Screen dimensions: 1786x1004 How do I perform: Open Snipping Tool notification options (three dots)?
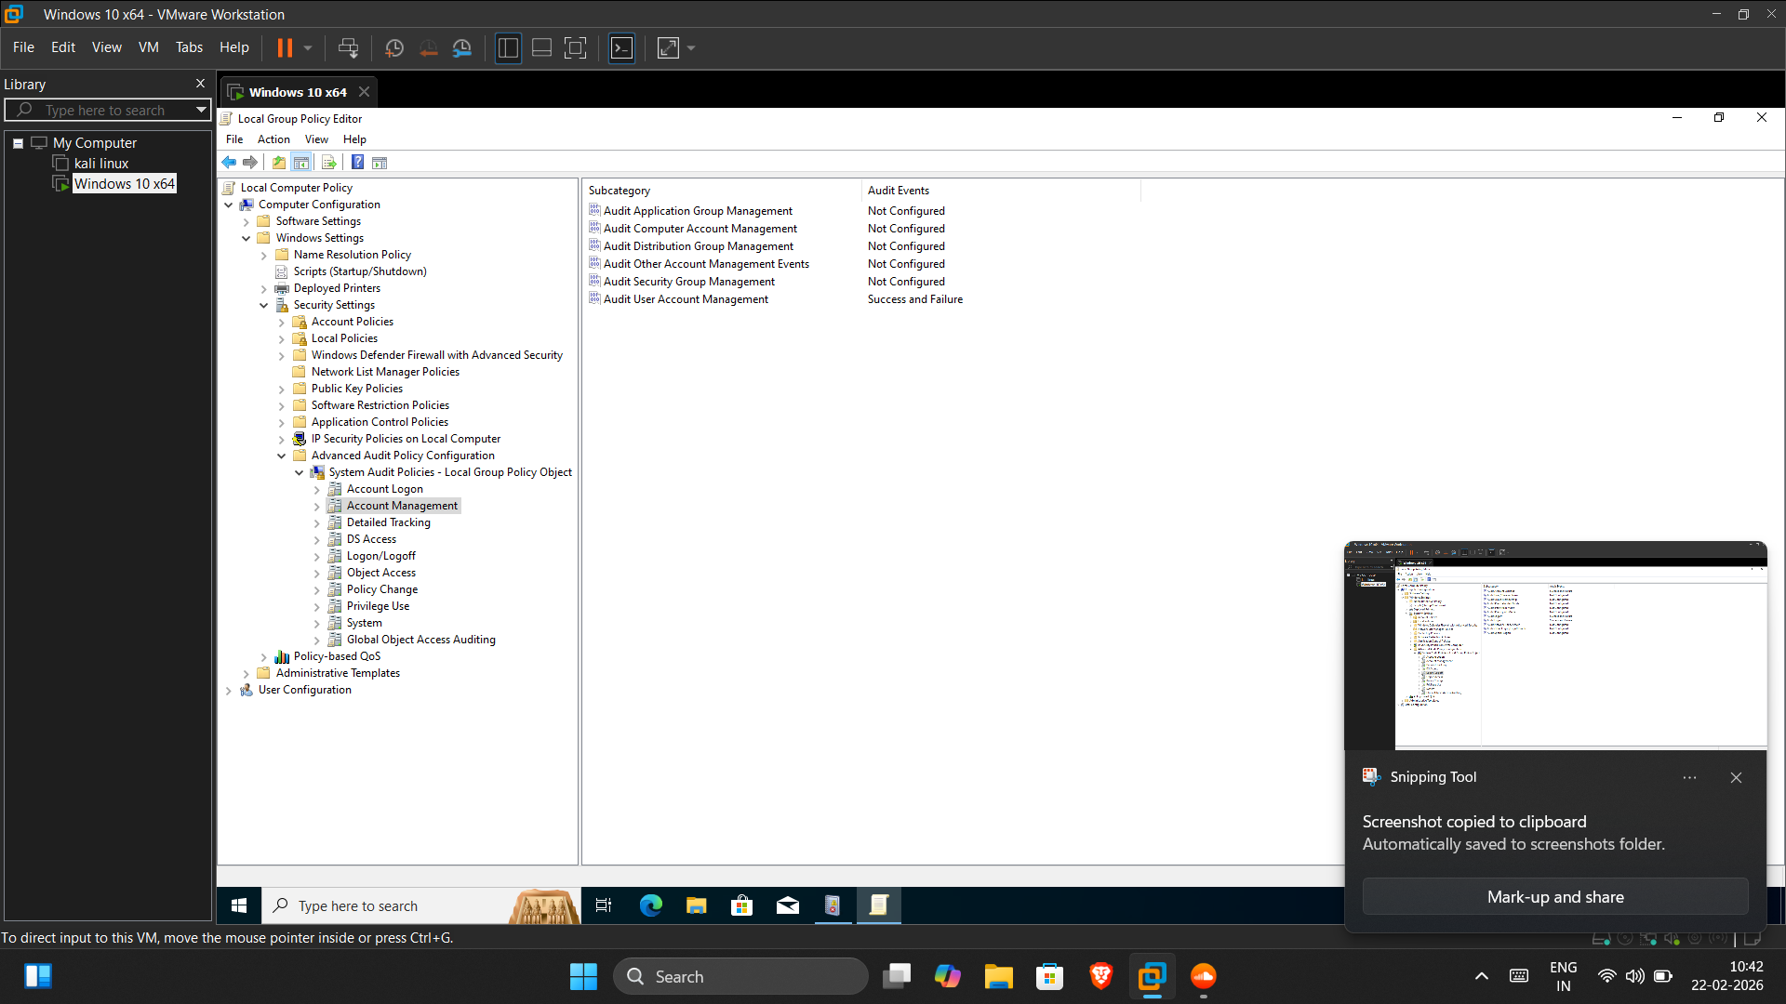point(1689,777)
